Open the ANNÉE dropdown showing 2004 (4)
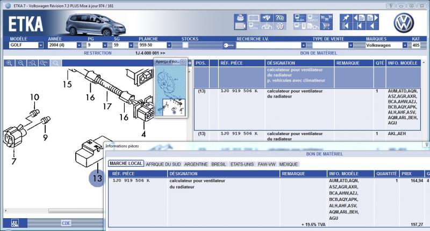Viewport: 430px width, 231px height. pyautogui.click(x=79, y=45)
